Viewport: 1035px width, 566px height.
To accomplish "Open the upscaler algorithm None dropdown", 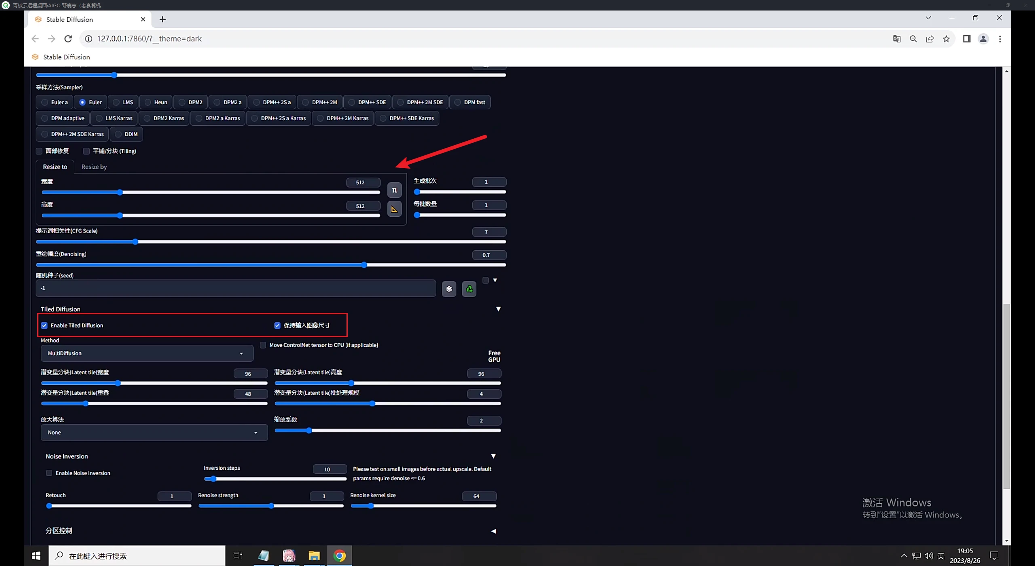I will pyautogui.click(x=154, y=433).
